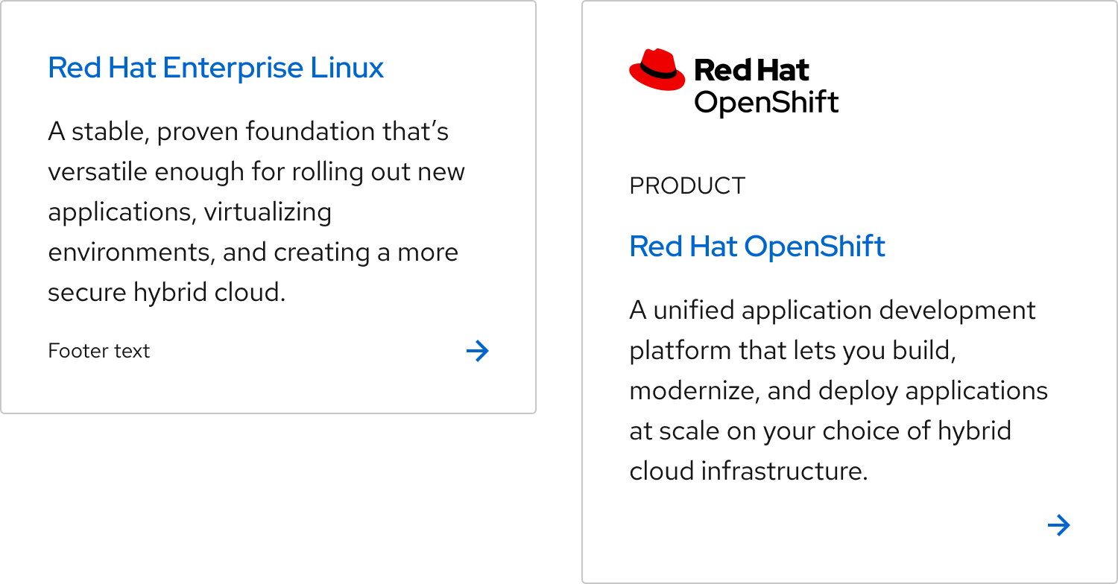Click the line 'applications, virtualizing'
Screen dimensions: 1118x584
tap(190, 212)
